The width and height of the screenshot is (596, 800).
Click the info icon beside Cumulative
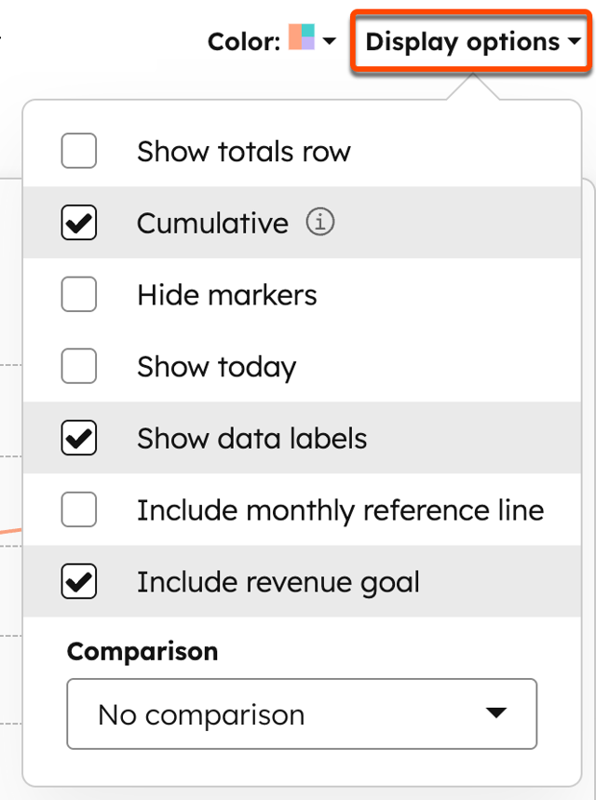[319, 223]
